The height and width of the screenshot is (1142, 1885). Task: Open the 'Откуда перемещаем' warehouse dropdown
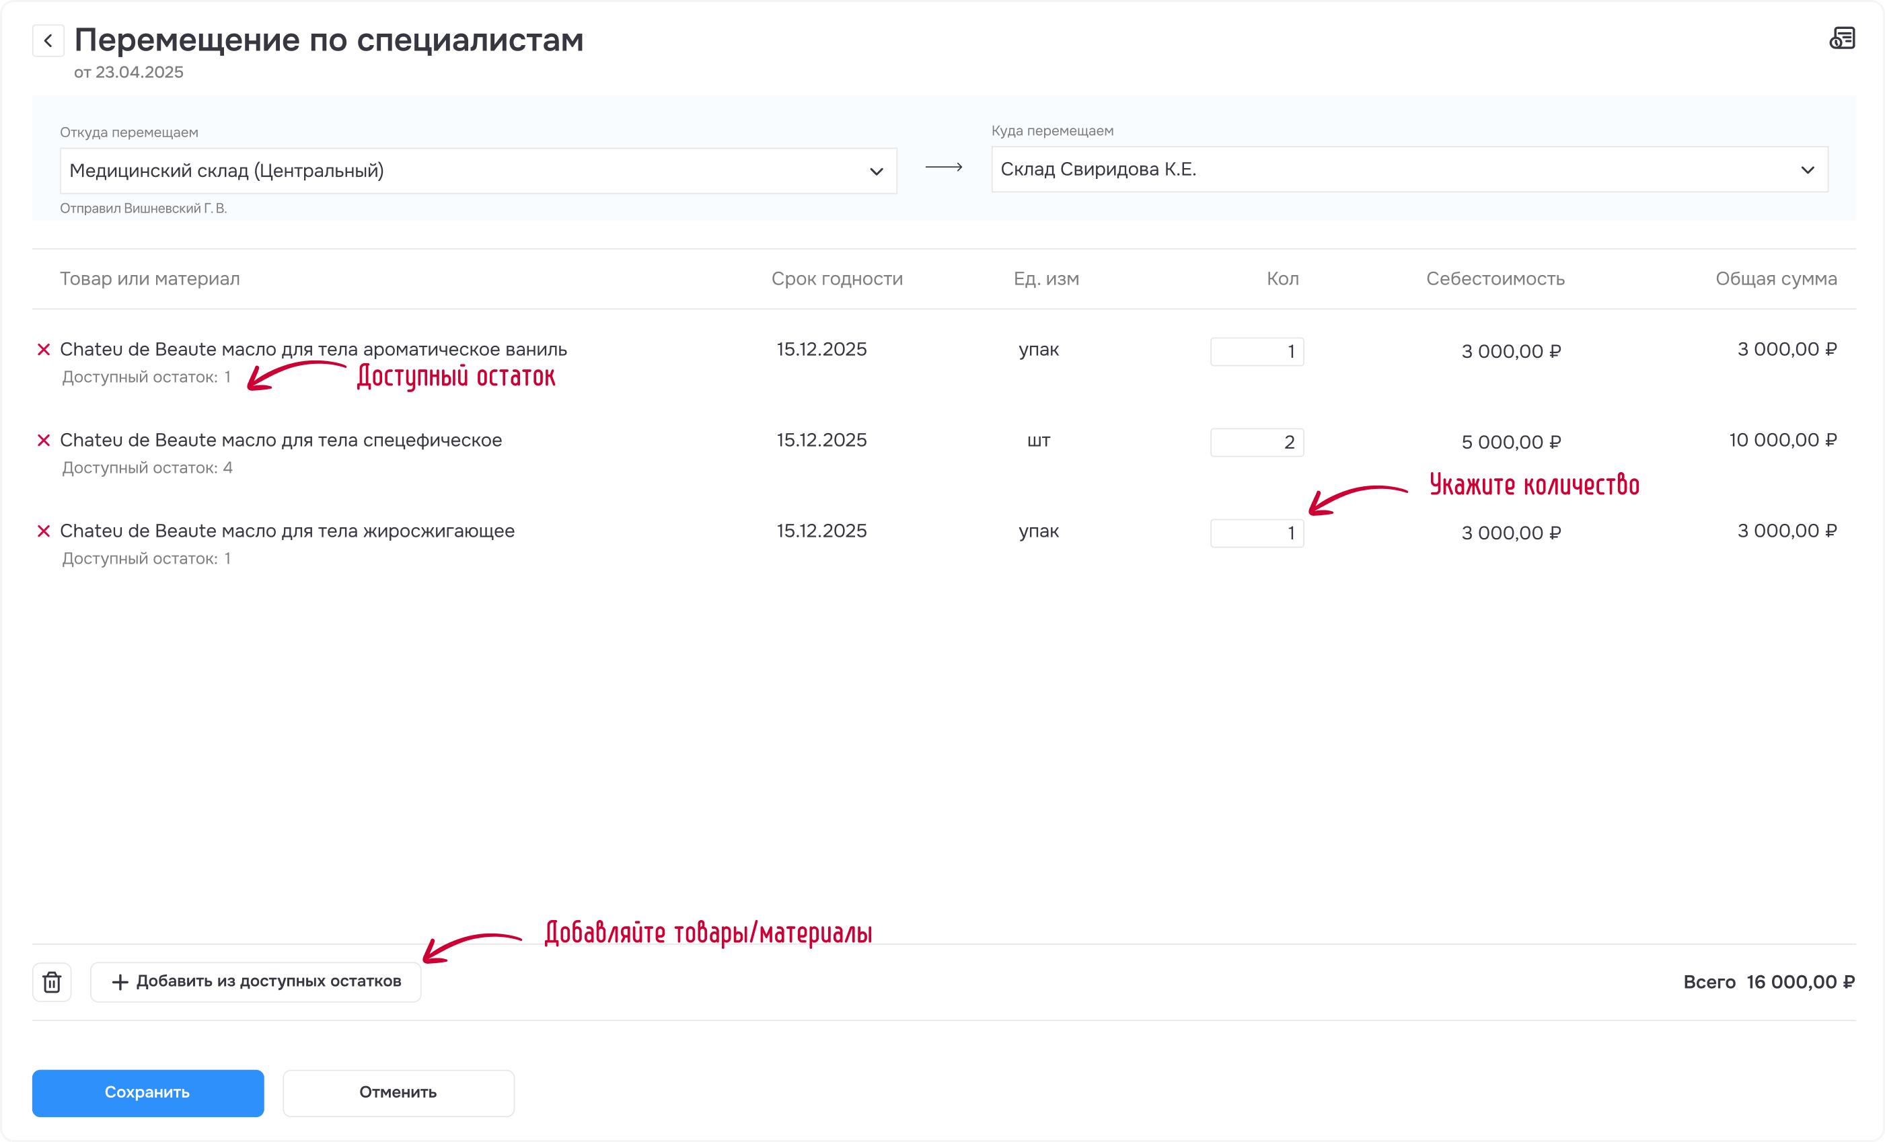click(x=478, y=171)
